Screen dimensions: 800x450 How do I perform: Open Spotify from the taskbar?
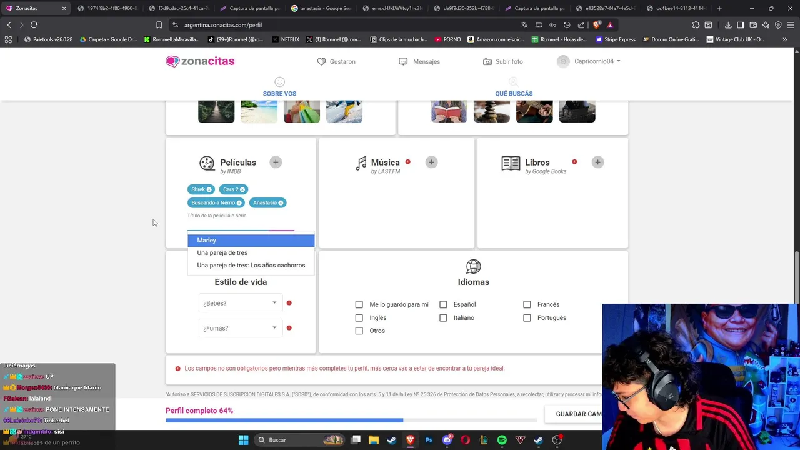(x=502, y=440)
